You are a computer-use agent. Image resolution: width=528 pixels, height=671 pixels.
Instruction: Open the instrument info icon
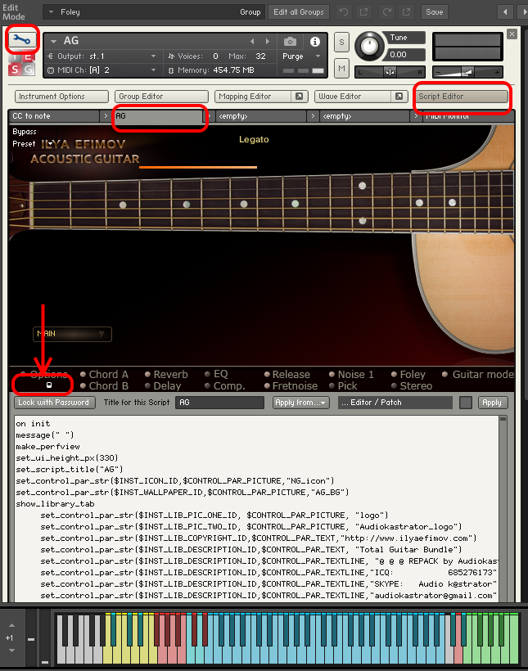315,42
